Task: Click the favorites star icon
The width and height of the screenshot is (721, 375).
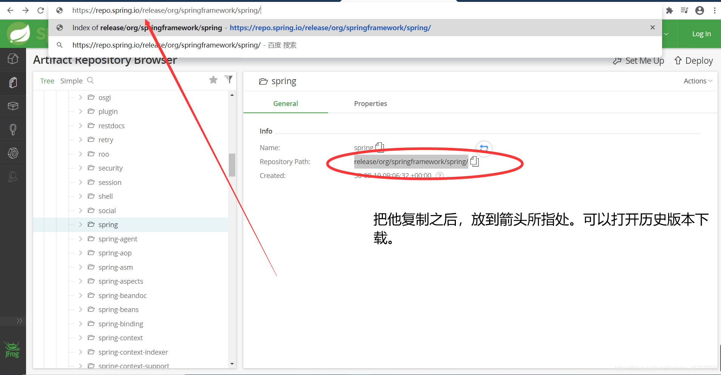Action: coord(213,80)
